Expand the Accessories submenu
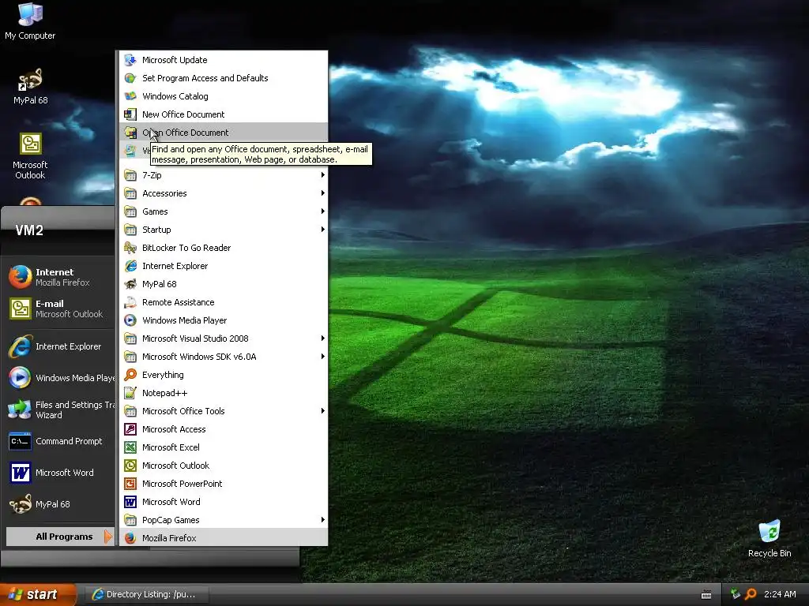Viewport: 809px width, 606px height. (x=224, y=193)
